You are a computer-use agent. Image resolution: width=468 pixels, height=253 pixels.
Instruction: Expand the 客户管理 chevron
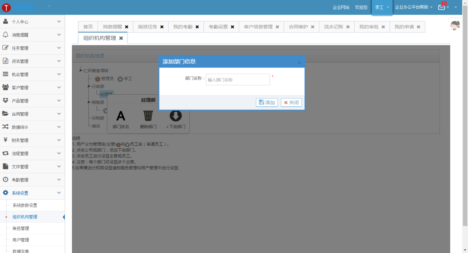point(59,87)
